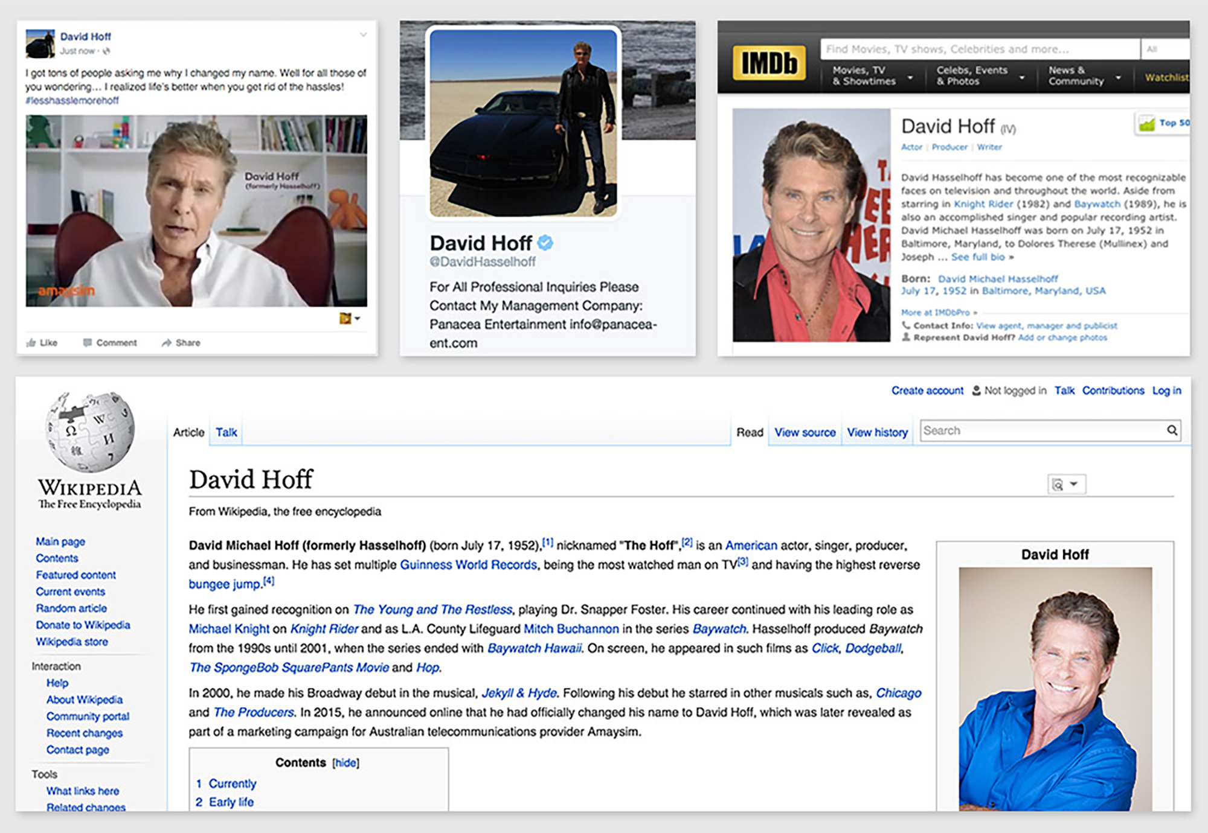This screenshot has width=1208, height=833.
Task: Open Wikipedia Main page sidebar link
Action: (60, 541)
